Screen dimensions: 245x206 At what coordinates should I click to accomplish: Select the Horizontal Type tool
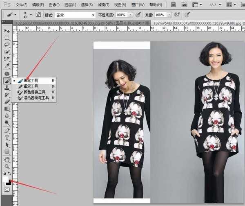(x=7, y=138)
